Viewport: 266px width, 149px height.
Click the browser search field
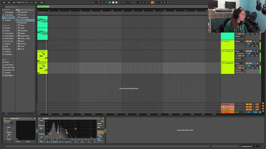pos(20,7)
